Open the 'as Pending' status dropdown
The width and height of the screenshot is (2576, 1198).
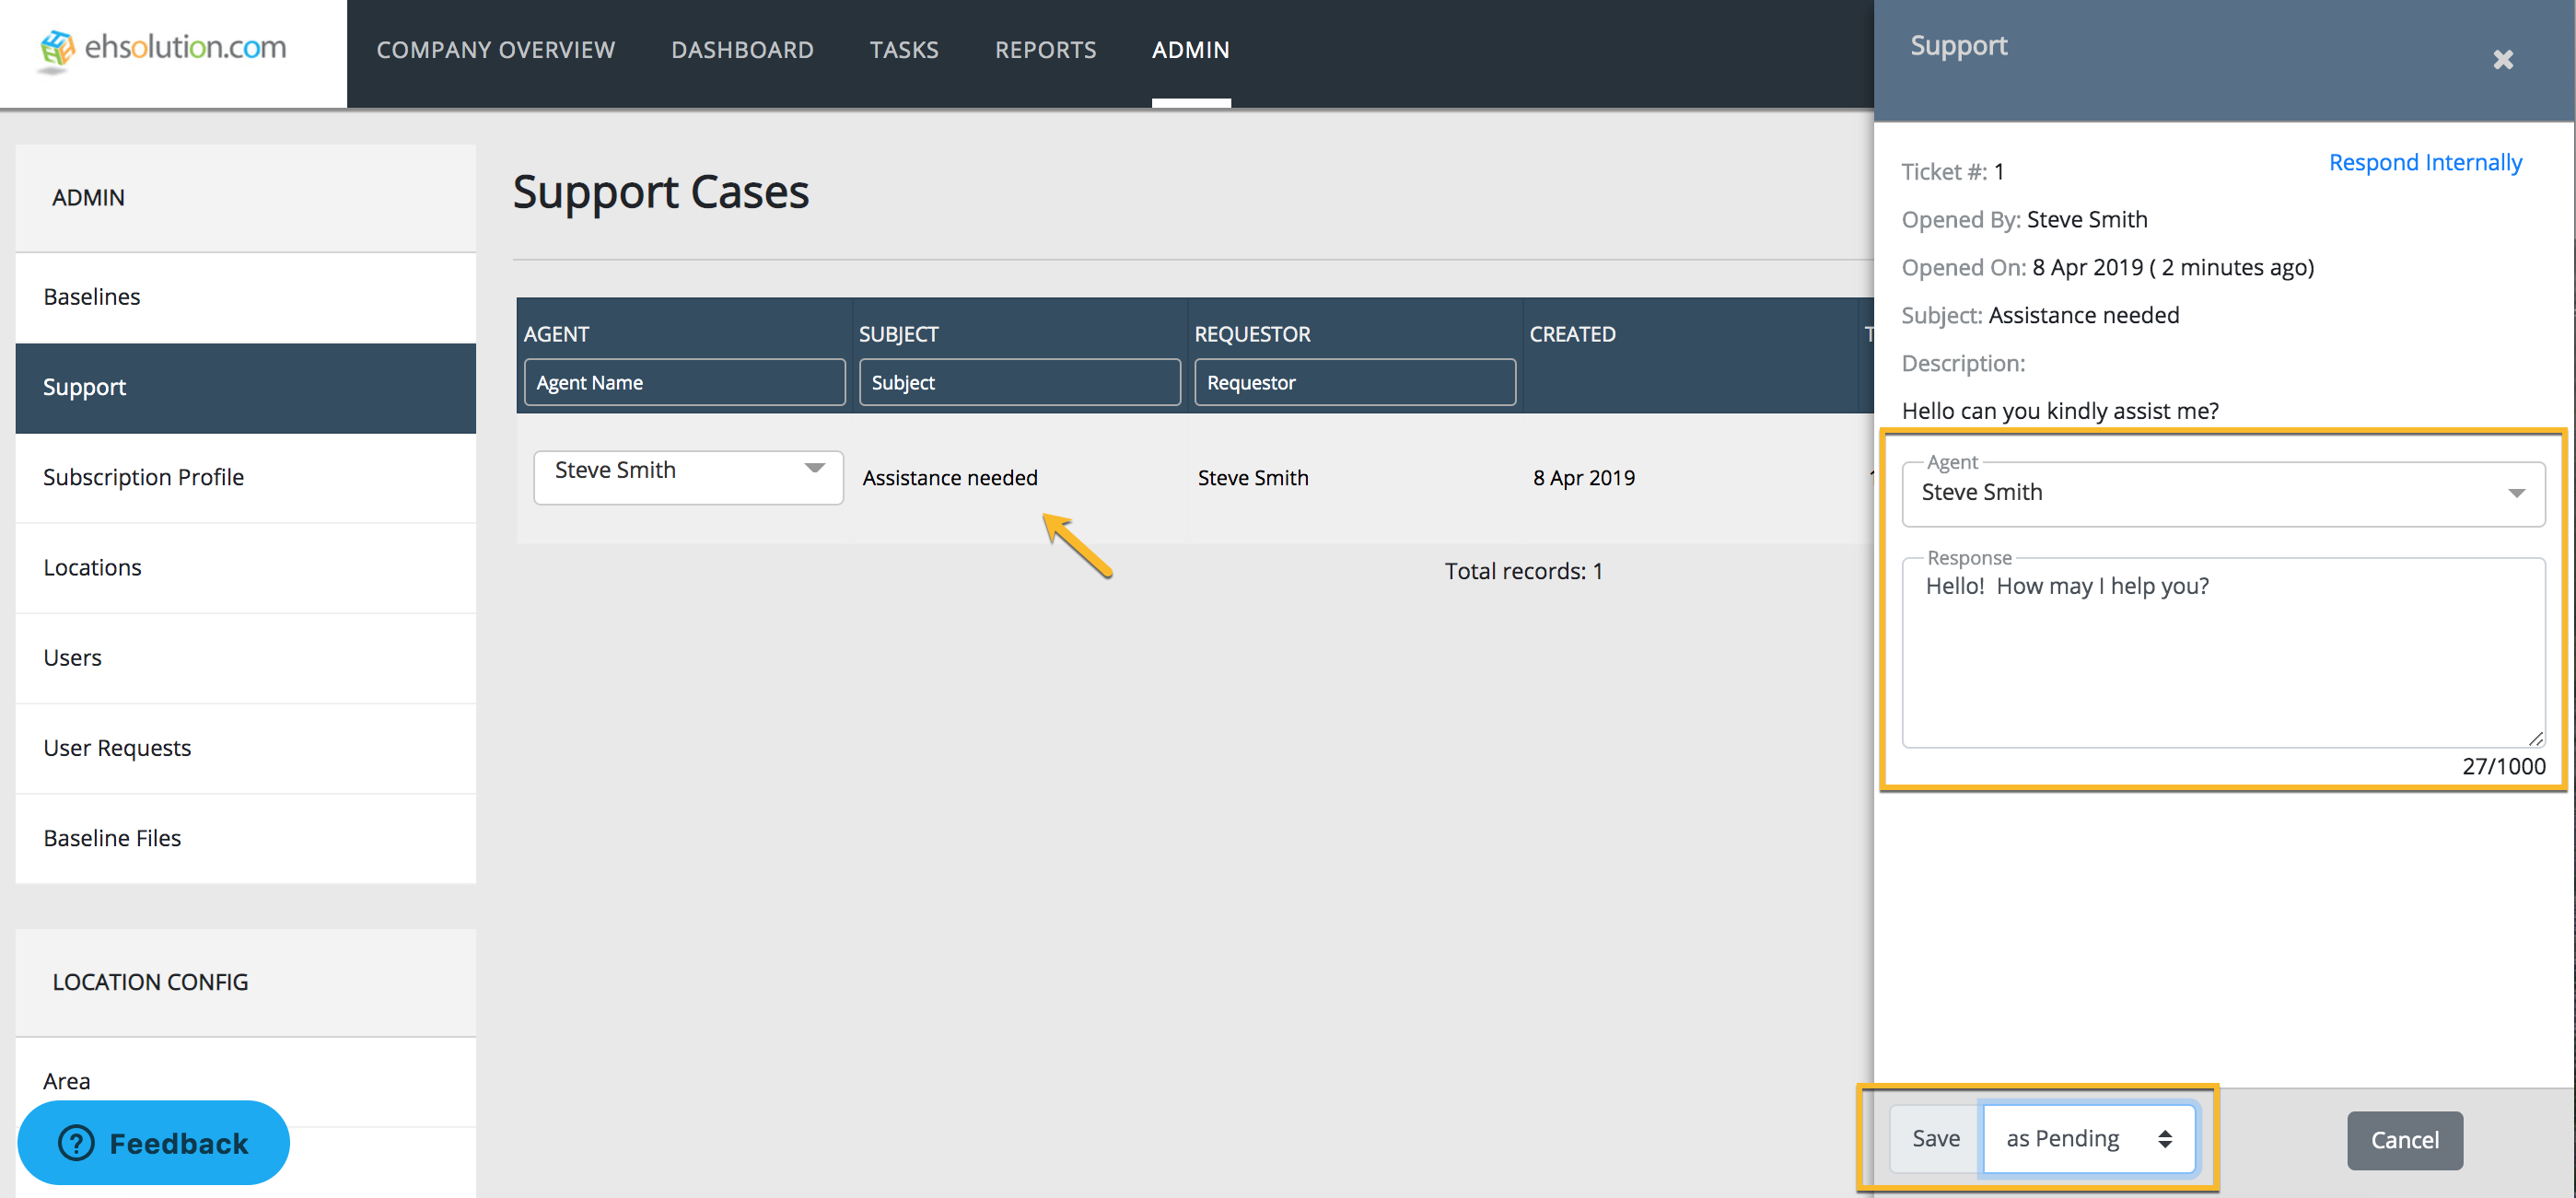(x=2088, y=1138)
